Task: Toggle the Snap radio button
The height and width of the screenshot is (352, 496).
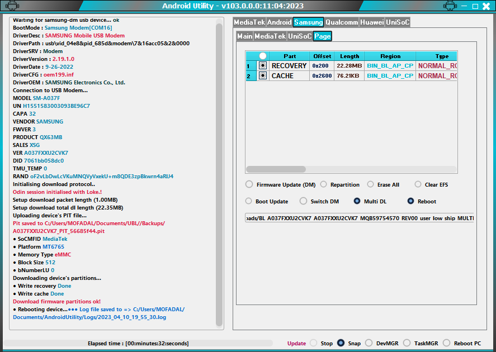Action: tap(341, 343)
